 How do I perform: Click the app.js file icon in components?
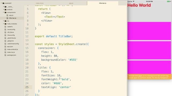7,15
